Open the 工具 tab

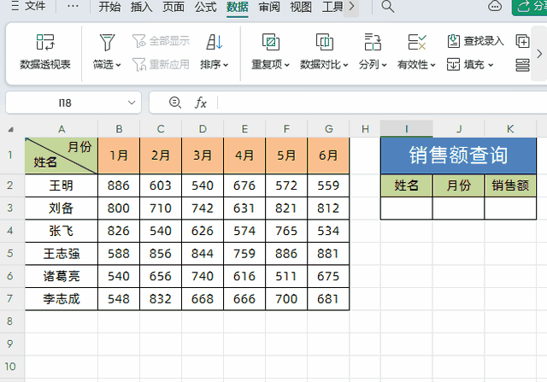(332, 7)
